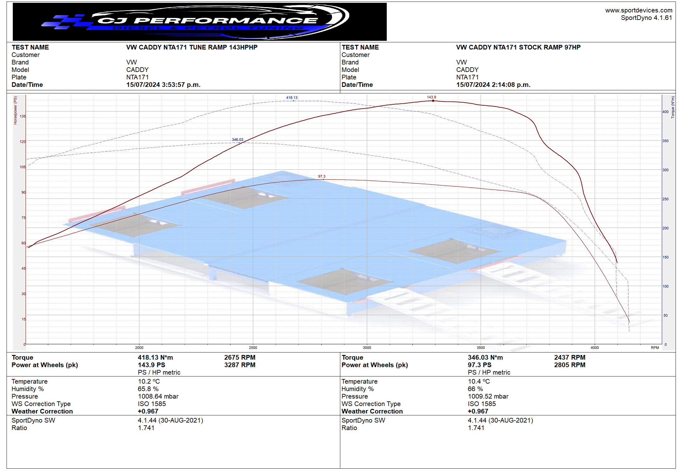Click the CJ Performance logo banner

(x=200, y=22)
